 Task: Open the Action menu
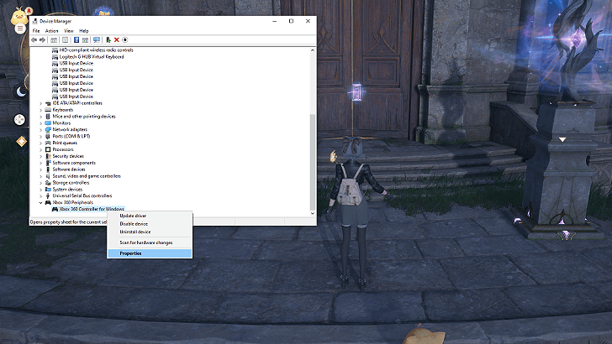[x=51, y=31]
